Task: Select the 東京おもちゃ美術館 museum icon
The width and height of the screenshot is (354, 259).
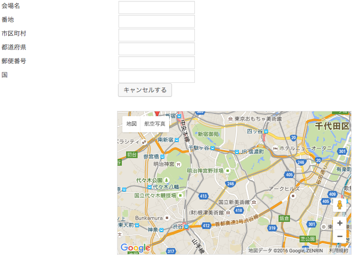Action: (230, 119)
